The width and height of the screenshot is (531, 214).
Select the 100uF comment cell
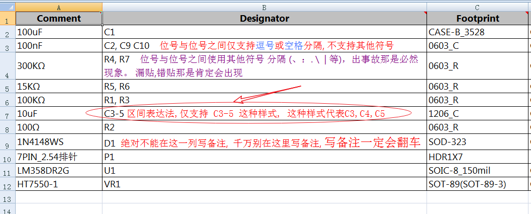point(59,32)
